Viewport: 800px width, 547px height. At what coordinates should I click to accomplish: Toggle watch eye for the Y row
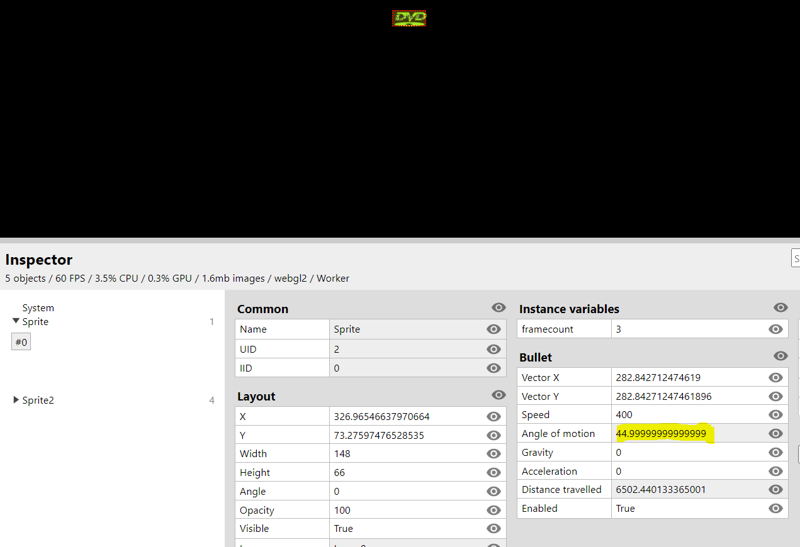493,435
